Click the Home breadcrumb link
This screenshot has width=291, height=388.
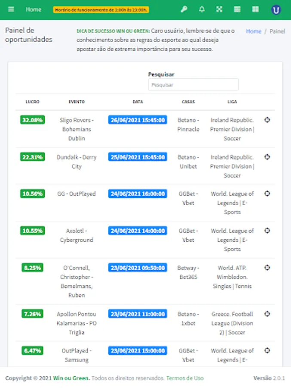pos(254,31)
